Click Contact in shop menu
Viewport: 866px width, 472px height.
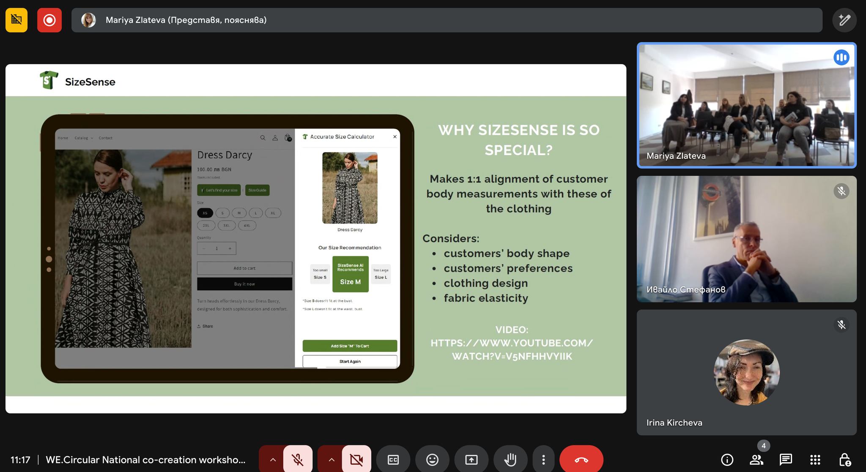[x=105, y=138]
